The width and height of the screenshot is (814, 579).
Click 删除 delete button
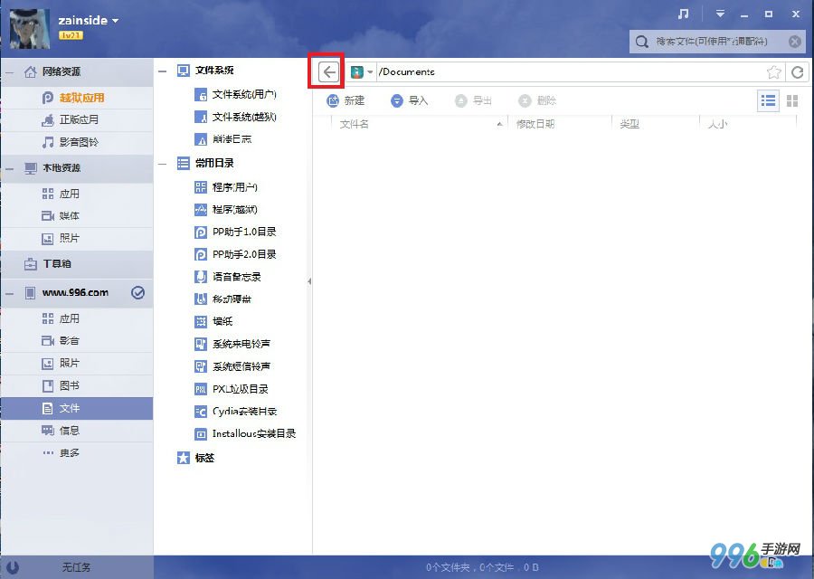(x=537, y=100)
